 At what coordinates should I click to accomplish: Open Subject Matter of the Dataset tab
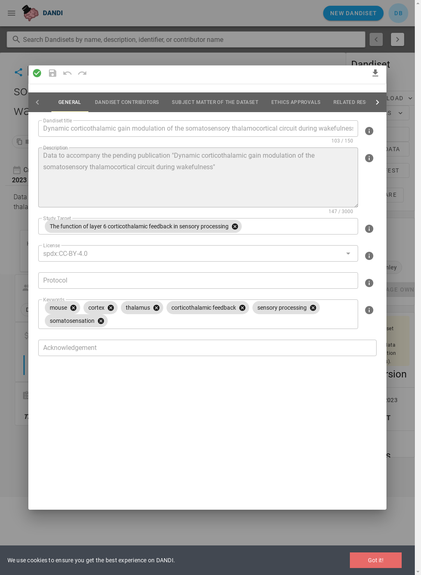tap(215, 102)
